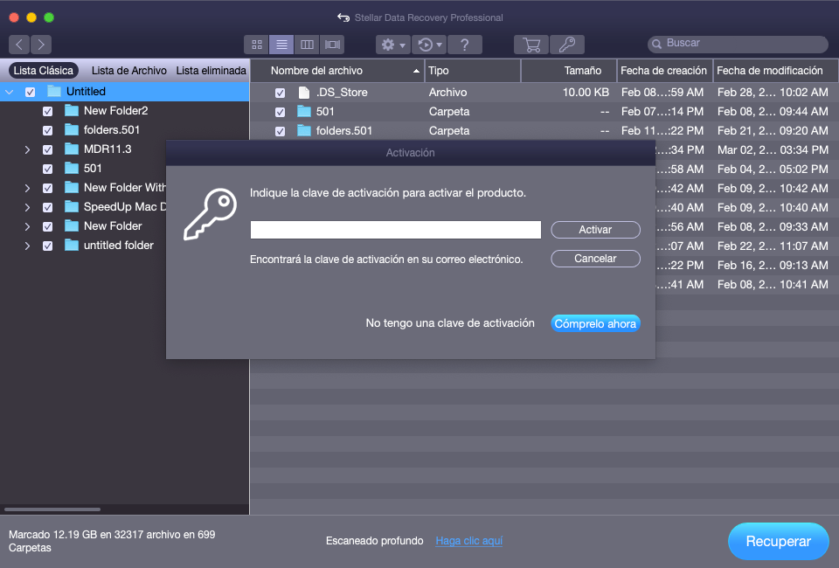Switch to cover flow view

coord(332,45)
